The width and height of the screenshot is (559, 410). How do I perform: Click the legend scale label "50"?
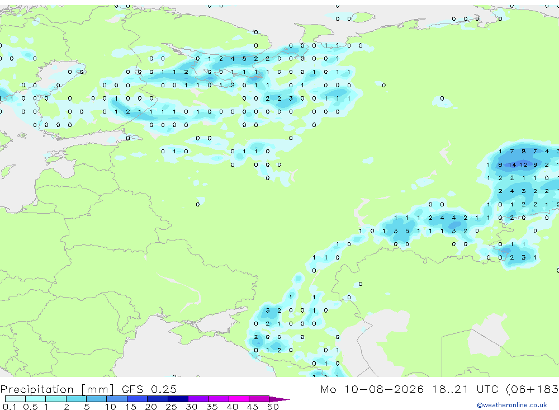click(x=273, y=407)
